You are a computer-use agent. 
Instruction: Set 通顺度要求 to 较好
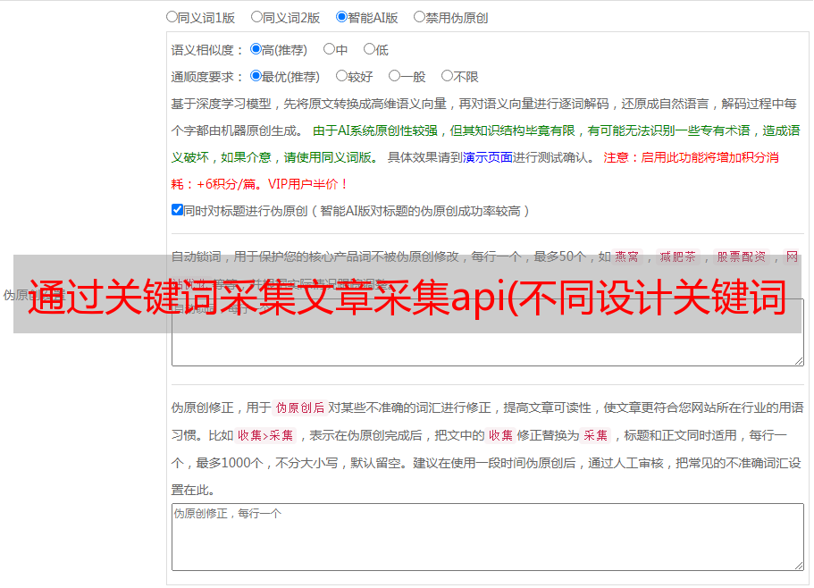pyautogui.click(x=341, y=76)
